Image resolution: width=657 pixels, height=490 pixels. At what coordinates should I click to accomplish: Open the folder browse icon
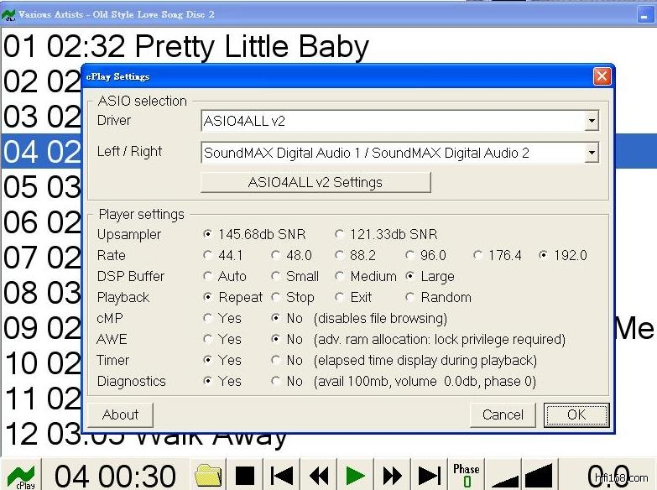tap(208, 475)
